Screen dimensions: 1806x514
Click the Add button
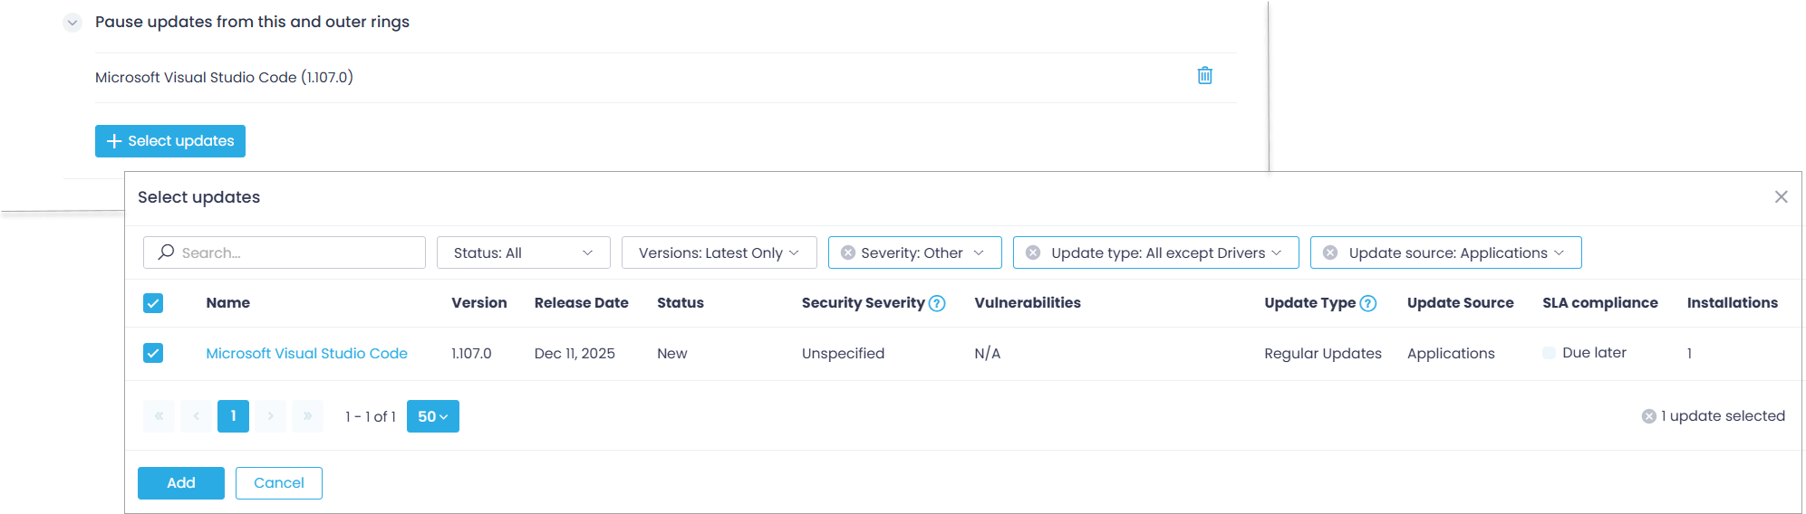[x=181, y=483]
